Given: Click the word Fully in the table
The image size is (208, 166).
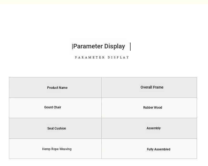Looking at the screenshot, I should 150,149.
